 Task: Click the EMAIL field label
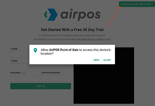pyautogui.click(x=15, y=61)
